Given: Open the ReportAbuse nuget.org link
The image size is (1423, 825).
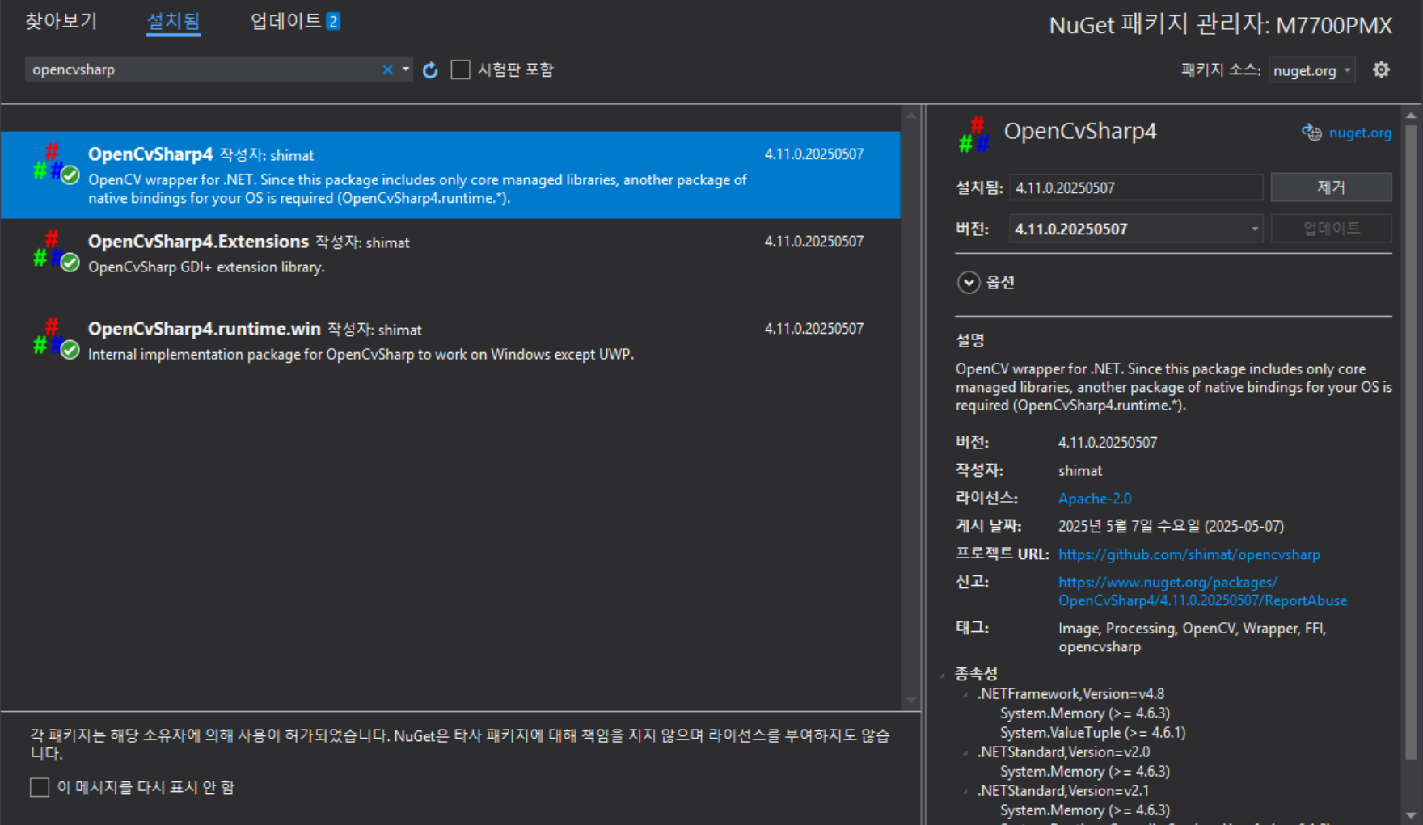Looking at the screenshot, I should coord(1202,591).
